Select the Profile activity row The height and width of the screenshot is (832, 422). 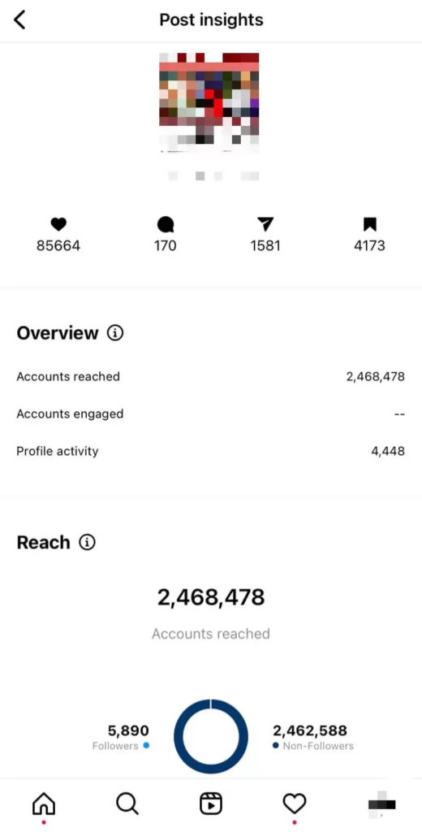[x=210, y=452]
